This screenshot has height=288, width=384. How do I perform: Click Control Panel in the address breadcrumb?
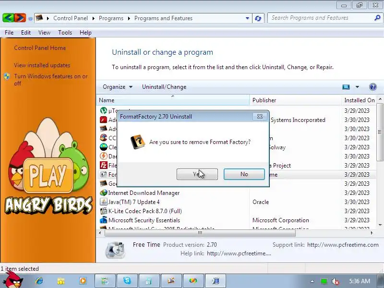pyautogui.click(x=71, y=18)
